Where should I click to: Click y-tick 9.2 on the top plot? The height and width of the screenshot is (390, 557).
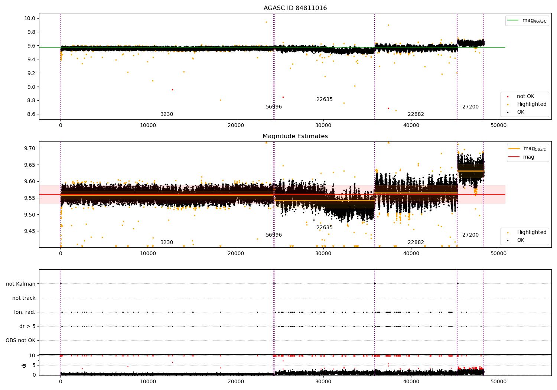pos(31,73)
